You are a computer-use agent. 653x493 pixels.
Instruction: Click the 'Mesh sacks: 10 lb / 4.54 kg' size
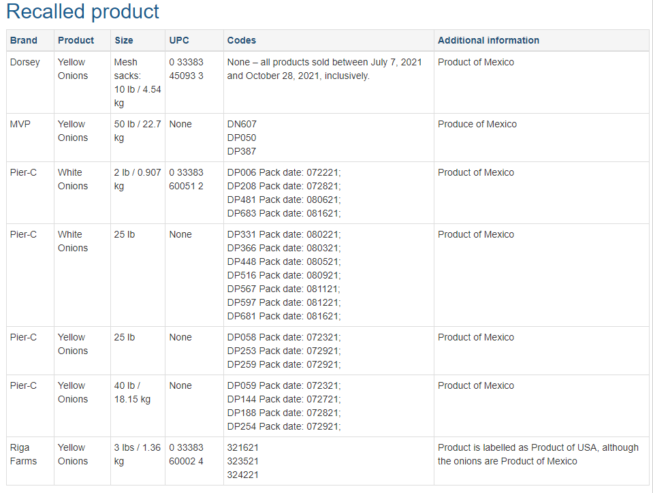[138, 82]
